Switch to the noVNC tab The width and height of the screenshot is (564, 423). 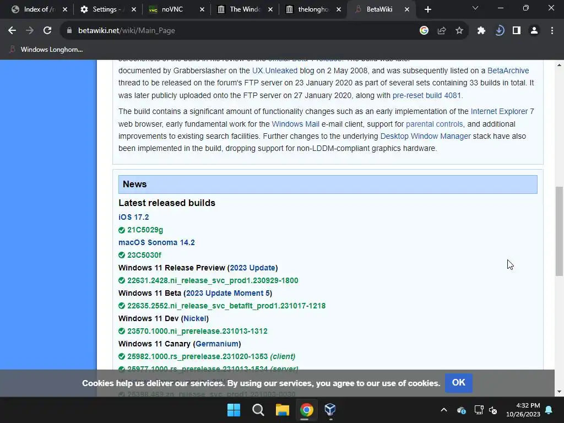[x=172, y=9]
